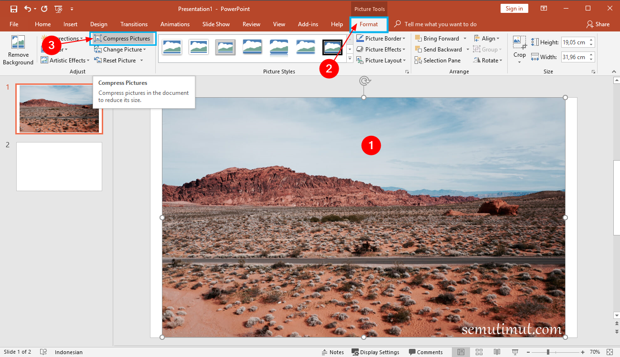Screen dimensions: 620x357
Task: Click the picture Width field
Action: pos(574,57)
